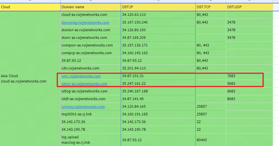Screen dimensions: 279x146
Task: Select IP cell 34.160.143.162
Action: pyautogui.click(x=158, y=53)
